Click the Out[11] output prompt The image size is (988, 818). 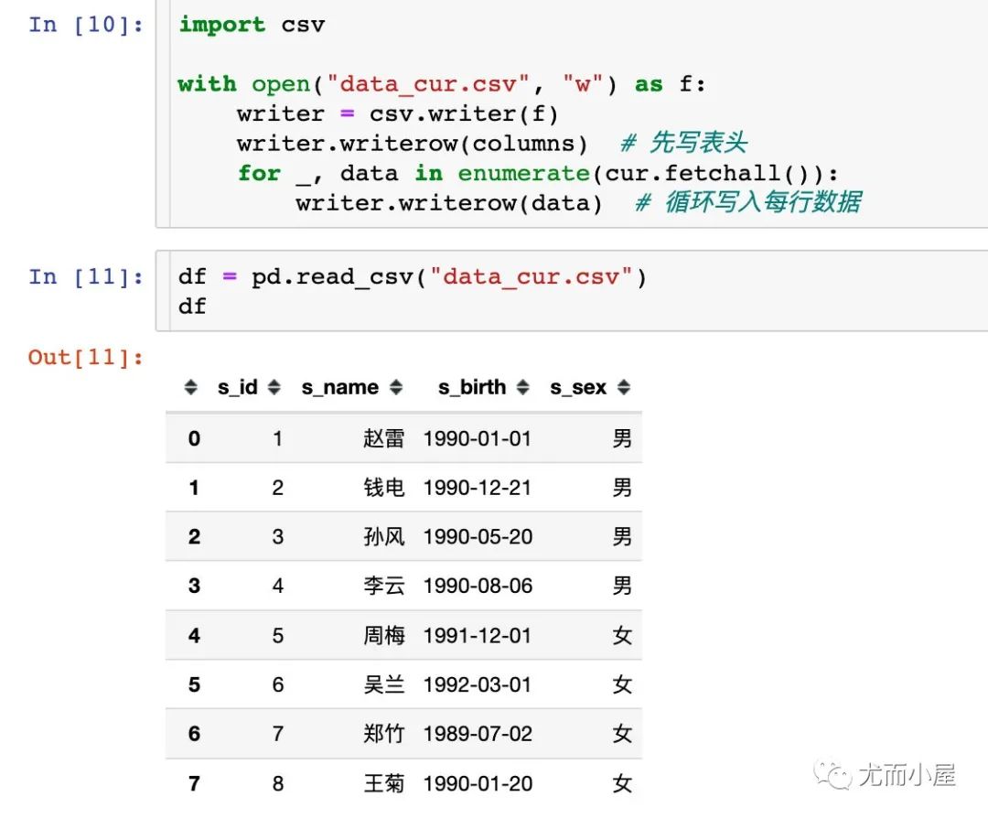[86, 358]
